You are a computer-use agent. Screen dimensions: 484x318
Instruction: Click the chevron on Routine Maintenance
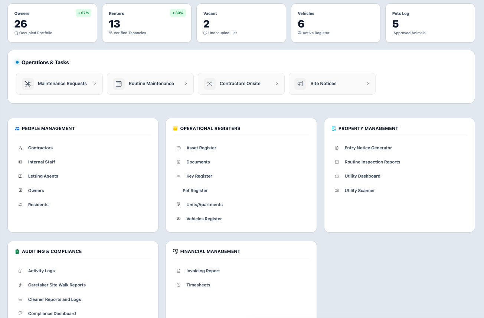[186, 84]
